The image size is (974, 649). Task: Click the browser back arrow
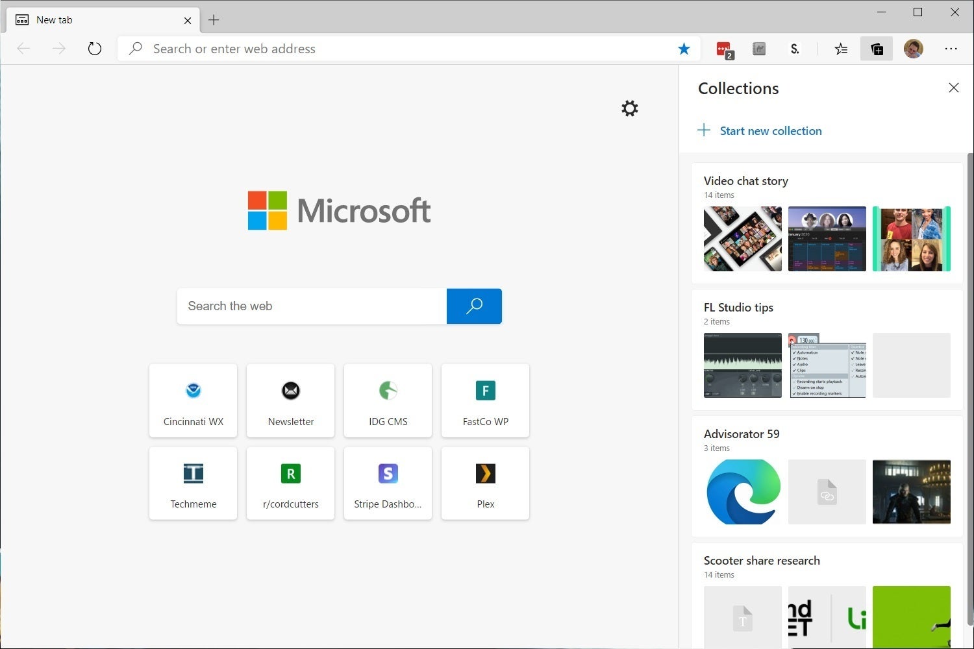pos(23,49)
